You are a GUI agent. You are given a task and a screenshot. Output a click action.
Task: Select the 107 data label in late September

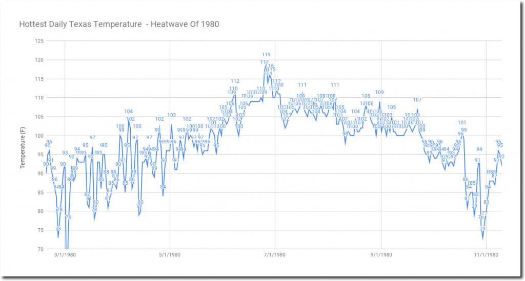point(417,100)
